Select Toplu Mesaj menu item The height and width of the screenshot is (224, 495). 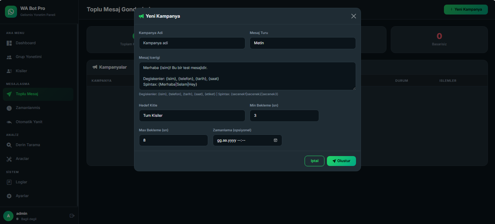click(27, 94)
